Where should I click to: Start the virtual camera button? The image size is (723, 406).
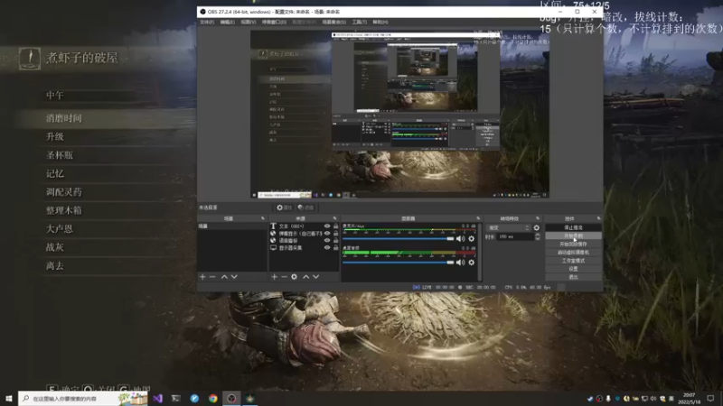(x=573, y=253)
